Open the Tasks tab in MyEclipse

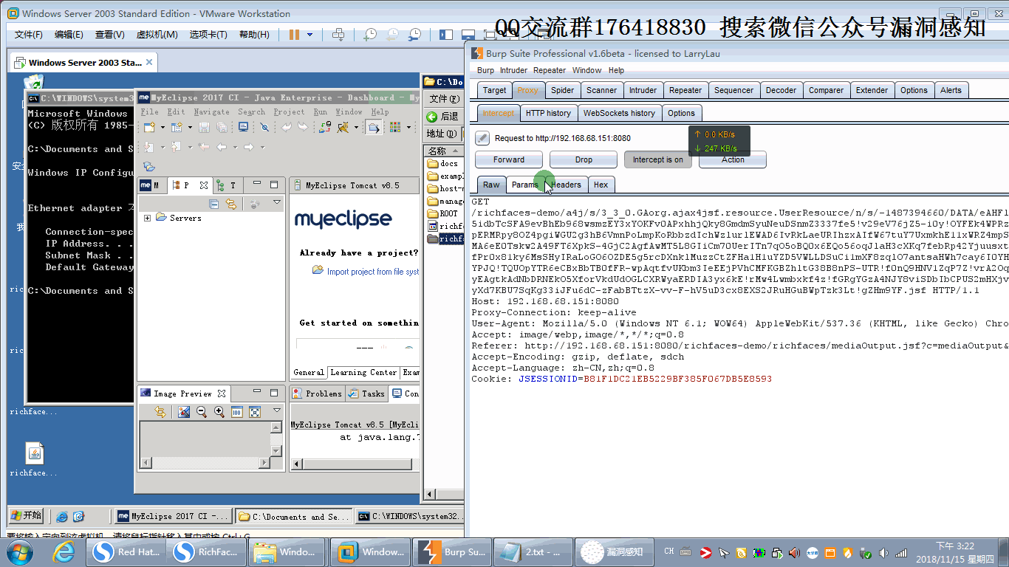(367, 394)
